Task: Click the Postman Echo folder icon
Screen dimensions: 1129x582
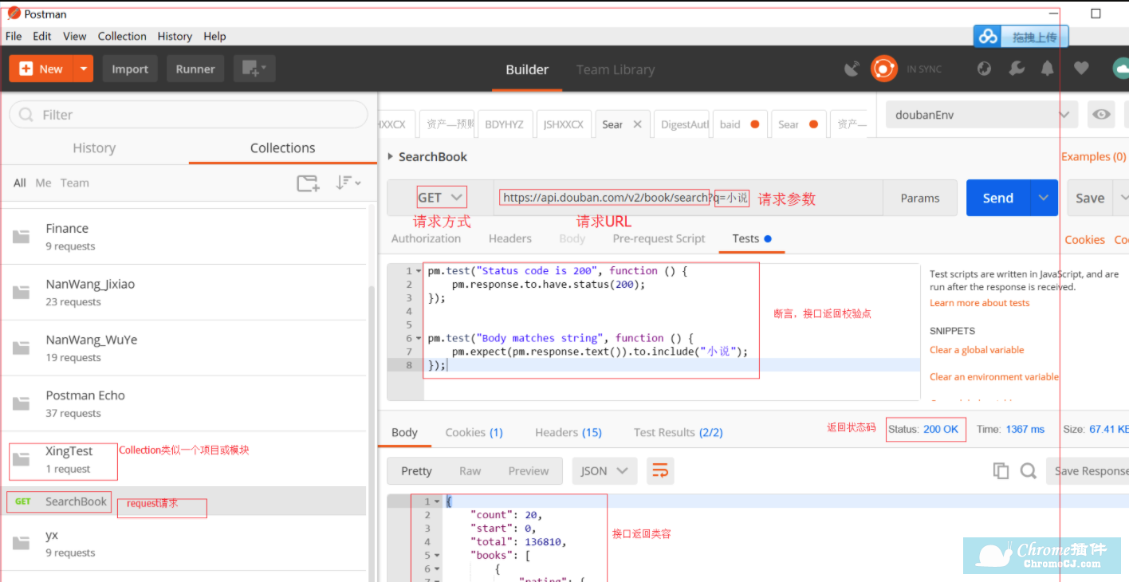Action: tap(21, 404)
